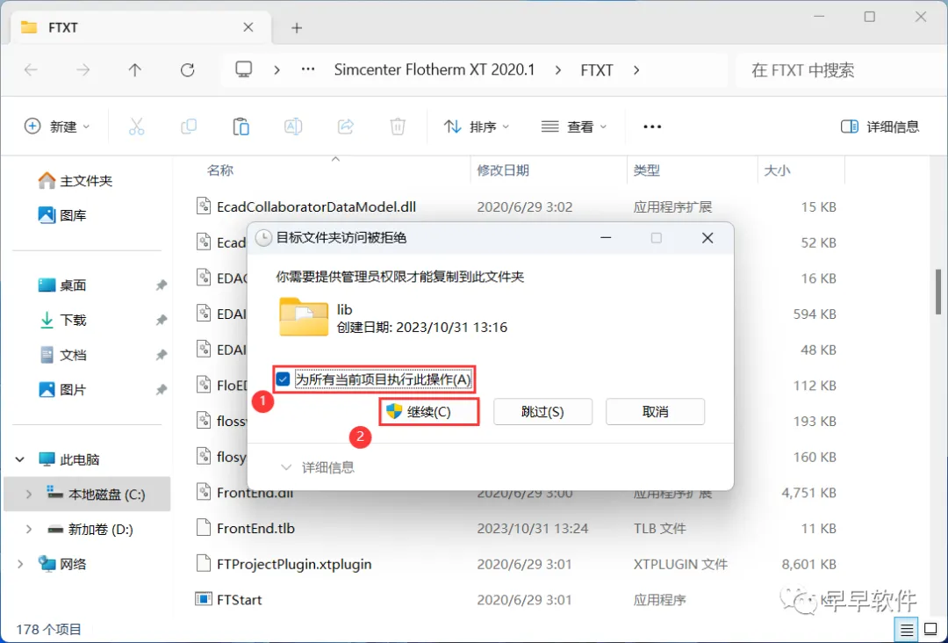
Task: Open the See more three-dots menu
Action: [x=652, y=126]
